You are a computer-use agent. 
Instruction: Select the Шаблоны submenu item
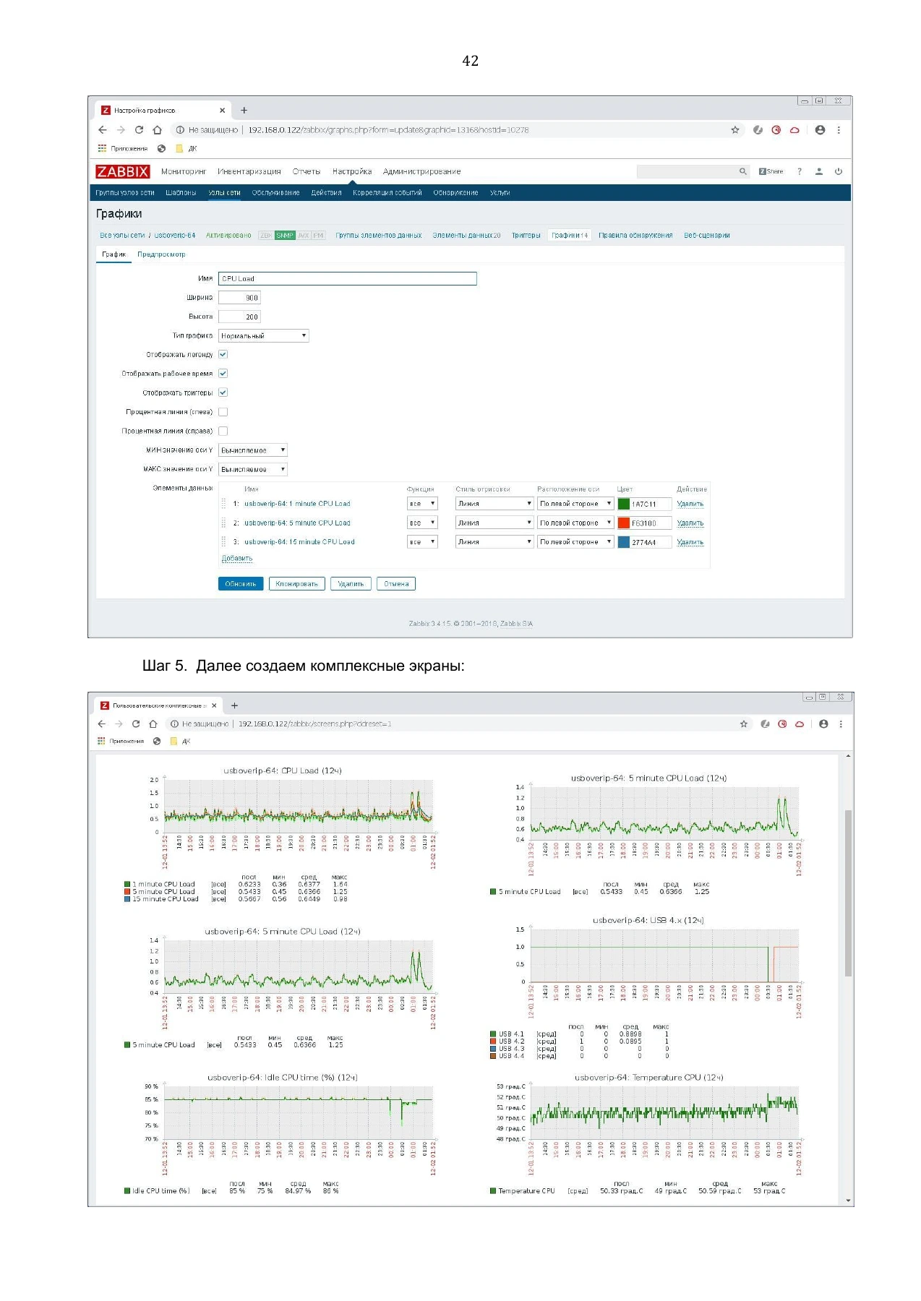[181, 193]
